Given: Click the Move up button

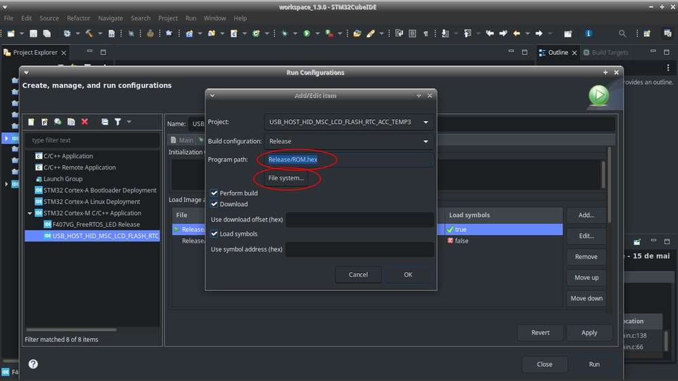Looking at the screenshot, I should [x=586, y=277].
